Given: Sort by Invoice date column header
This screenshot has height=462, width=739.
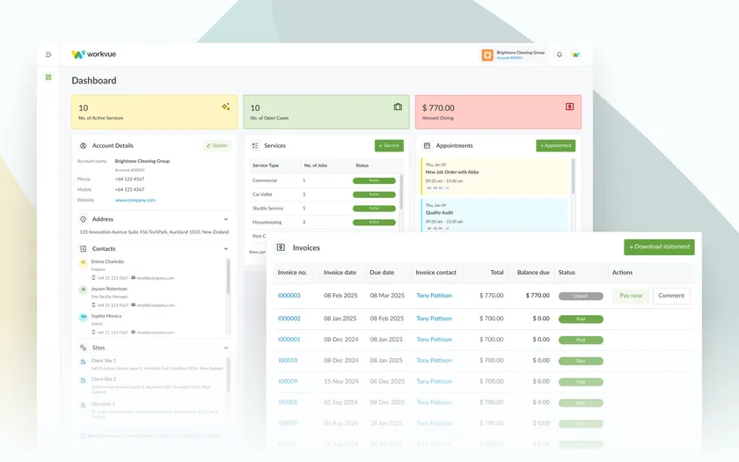Looking at the screenshot, I should tap(340, 273).
